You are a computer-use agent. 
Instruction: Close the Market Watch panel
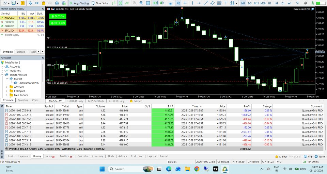[x=43, y=9]
